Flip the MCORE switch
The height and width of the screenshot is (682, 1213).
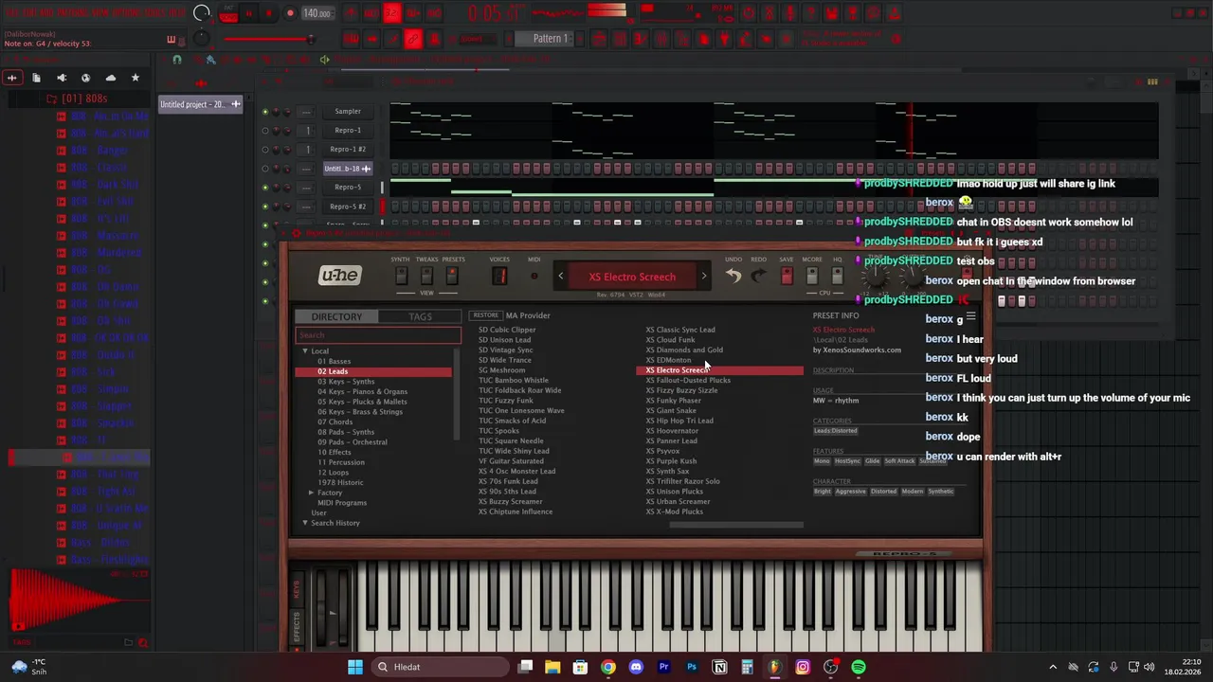[x=812, y=276]
